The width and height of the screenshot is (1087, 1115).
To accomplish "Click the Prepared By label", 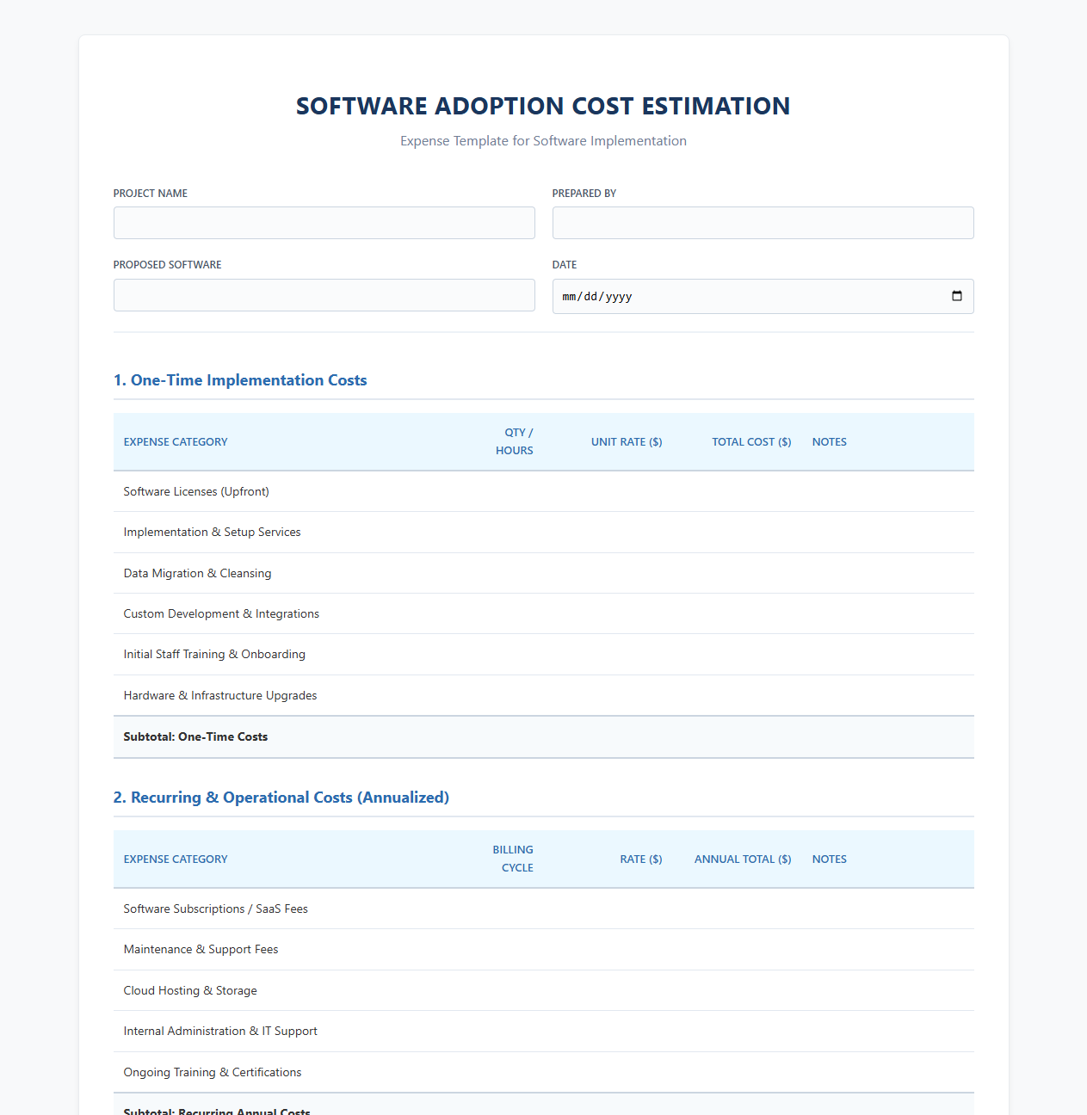I will 584,194.
